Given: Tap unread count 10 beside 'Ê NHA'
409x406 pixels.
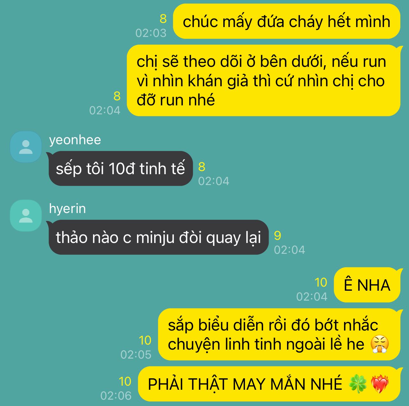Looking at the screenshot, I should pos(321,282).
